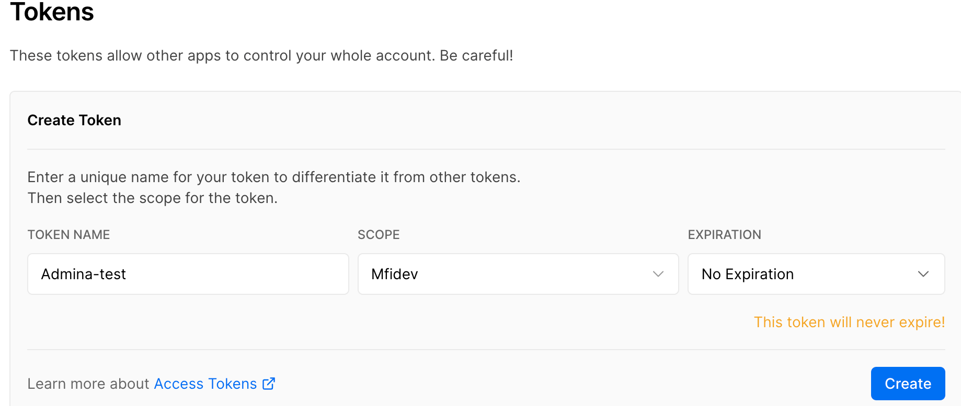
Task: Click the Create Token section heading
Action: (x=74, y=120)
